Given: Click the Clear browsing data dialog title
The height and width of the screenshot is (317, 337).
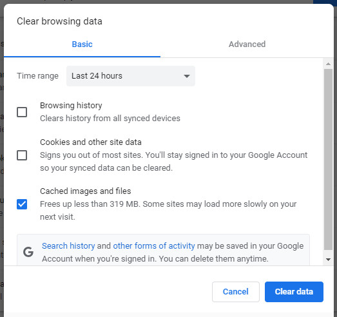Looking at the screenshot, I should pos(59,21).
